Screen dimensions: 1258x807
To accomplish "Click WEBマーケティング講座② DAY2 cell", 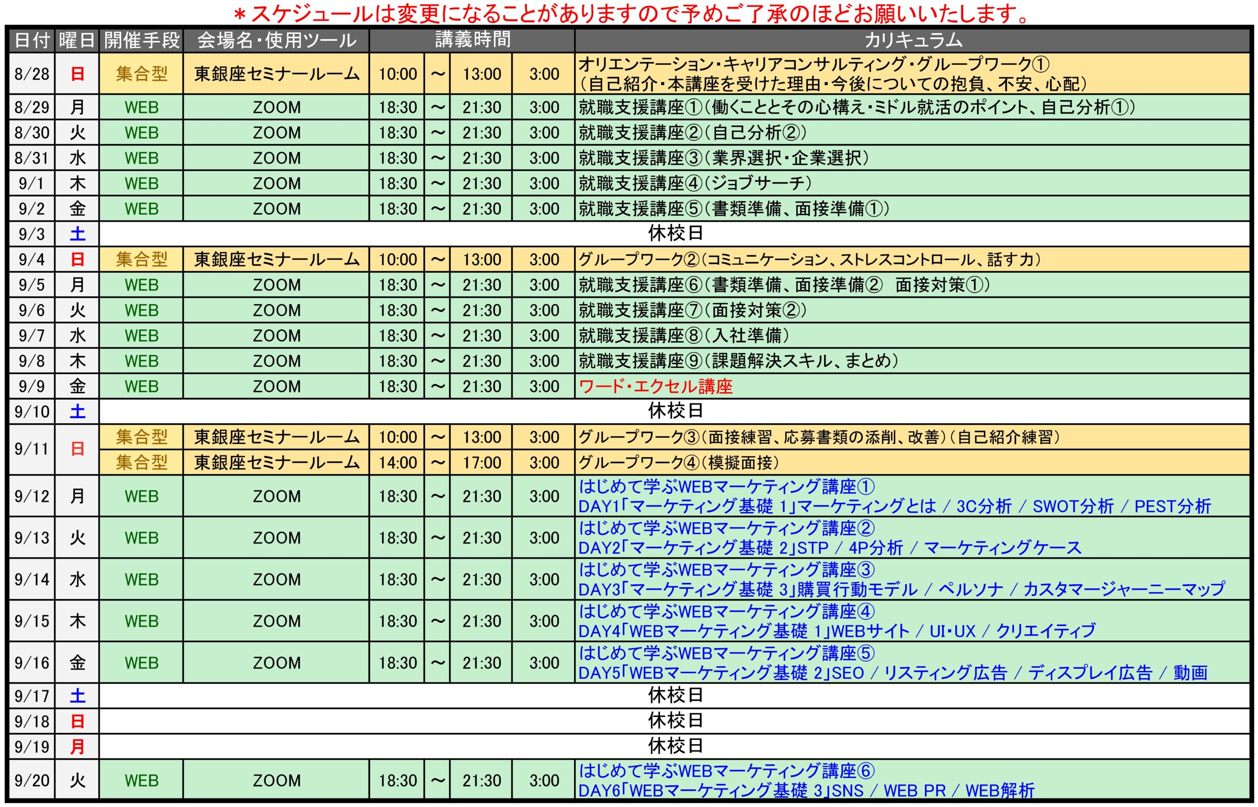I will 912,538.
